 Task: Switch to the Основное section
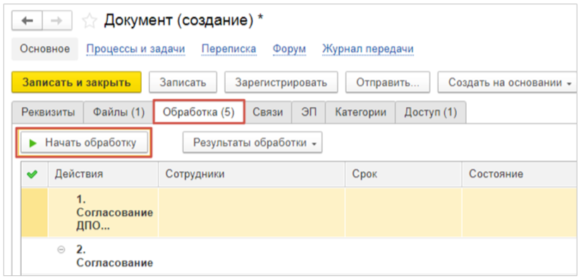click(x=45, y=49)
